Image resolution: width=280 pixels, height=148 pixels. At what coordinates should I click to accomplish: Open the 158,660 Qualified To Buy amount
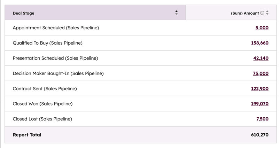(x=259, y=43)
